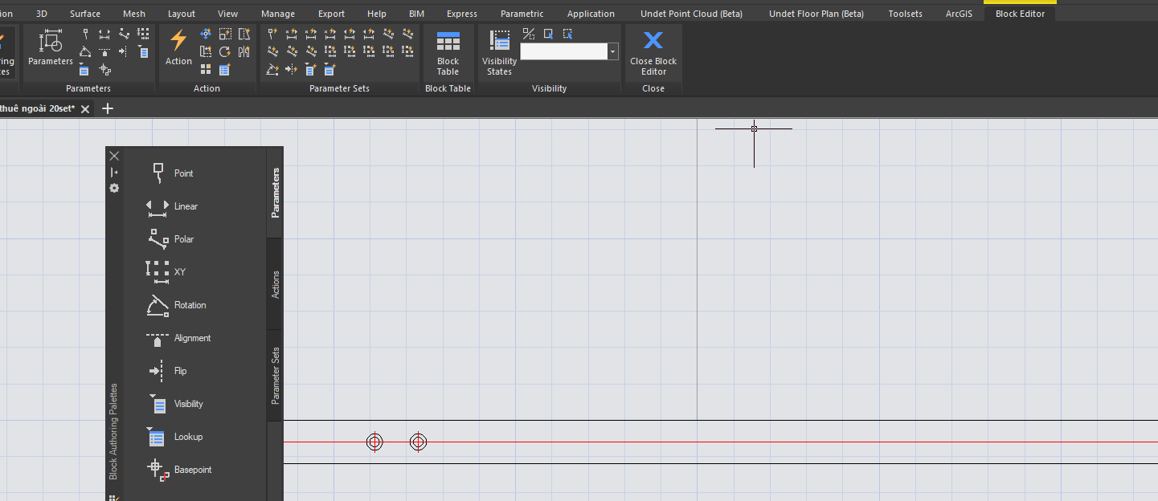Open the Export ribbon tab
This screenshot has height=501, width=1158.
click(x=331, y=14)
